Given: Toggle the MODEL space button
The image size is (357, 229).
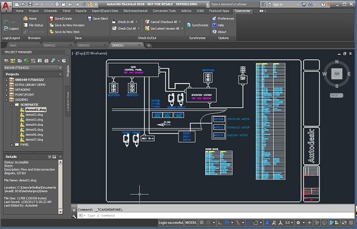Looking at the screenshot, I should [191, 222].
